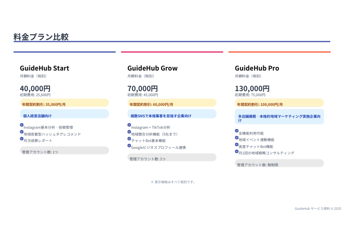Click the check icon next to 地域競合分析機能

click(x=129, y=131)
